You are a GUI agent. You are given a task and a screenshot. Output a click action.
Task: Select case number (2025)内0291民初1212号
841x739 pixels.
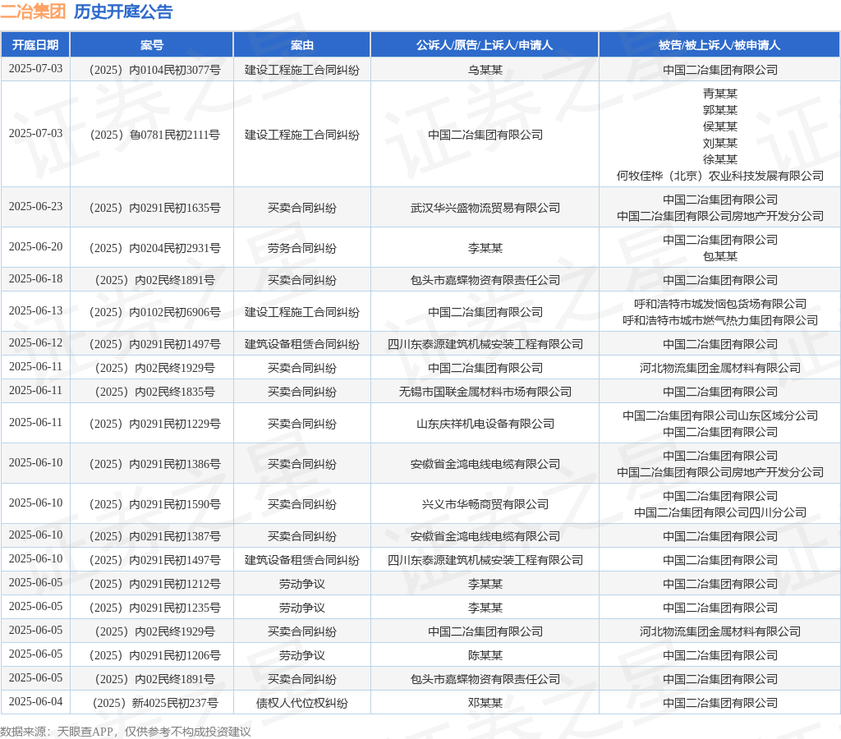(154, 584)
